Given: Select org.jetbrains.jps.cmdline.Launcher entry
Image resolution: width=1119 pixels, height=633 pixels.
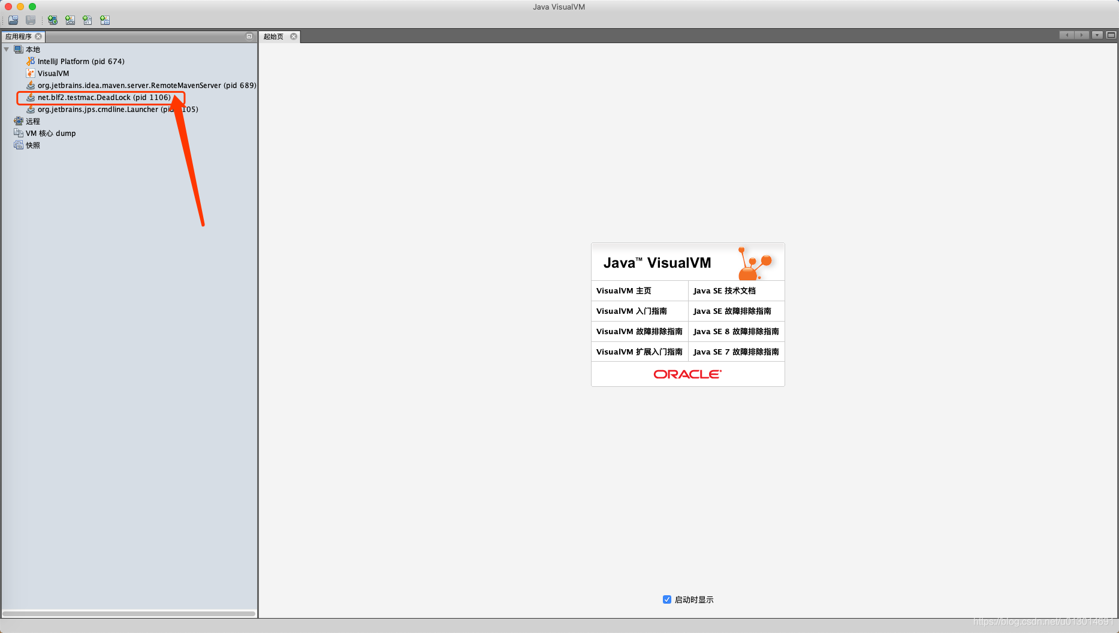Looking at the screenshot, I should coord(117,109).
